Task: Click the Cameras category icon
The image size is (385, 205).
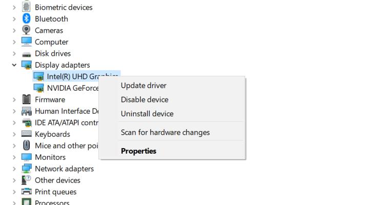Action: click(26, 30)
